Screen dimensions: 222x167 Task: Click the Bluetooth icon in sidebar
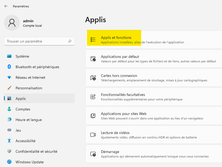pyautogui.click(x=9, y=67)
